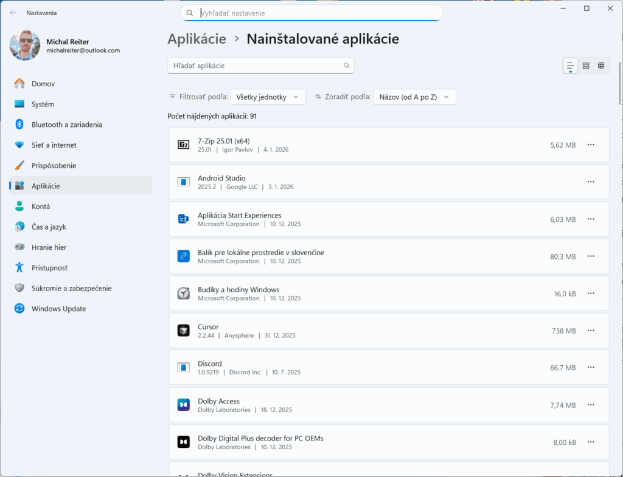Select the Prístupnosť accessibility icon
The height and width of the screenshot is (477, 623).
19,268
